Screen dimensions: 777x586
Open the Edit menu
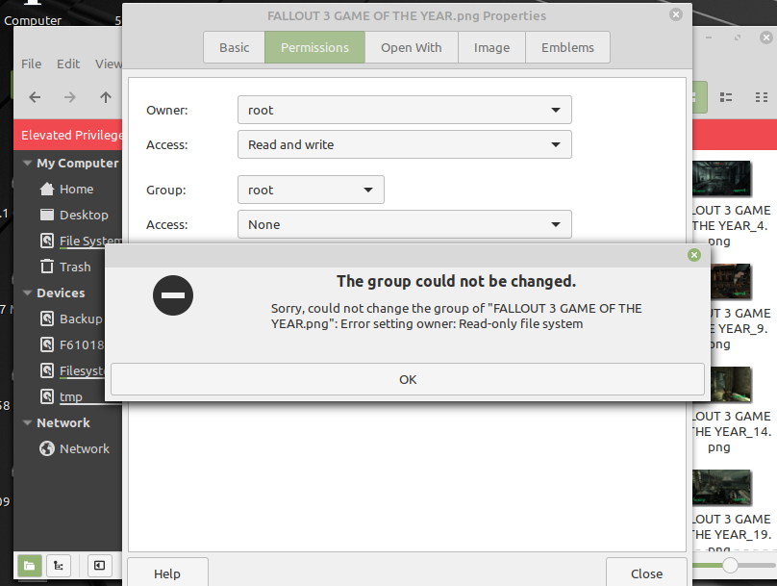pos(68,64)
